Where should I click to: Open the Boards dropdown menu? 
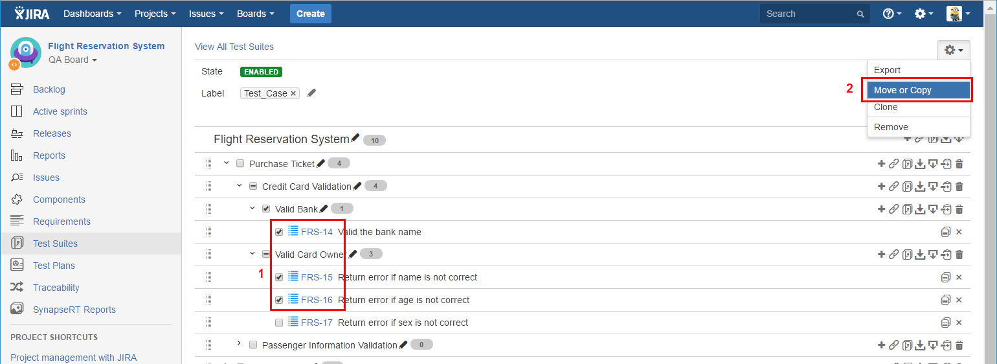[255, 14]
